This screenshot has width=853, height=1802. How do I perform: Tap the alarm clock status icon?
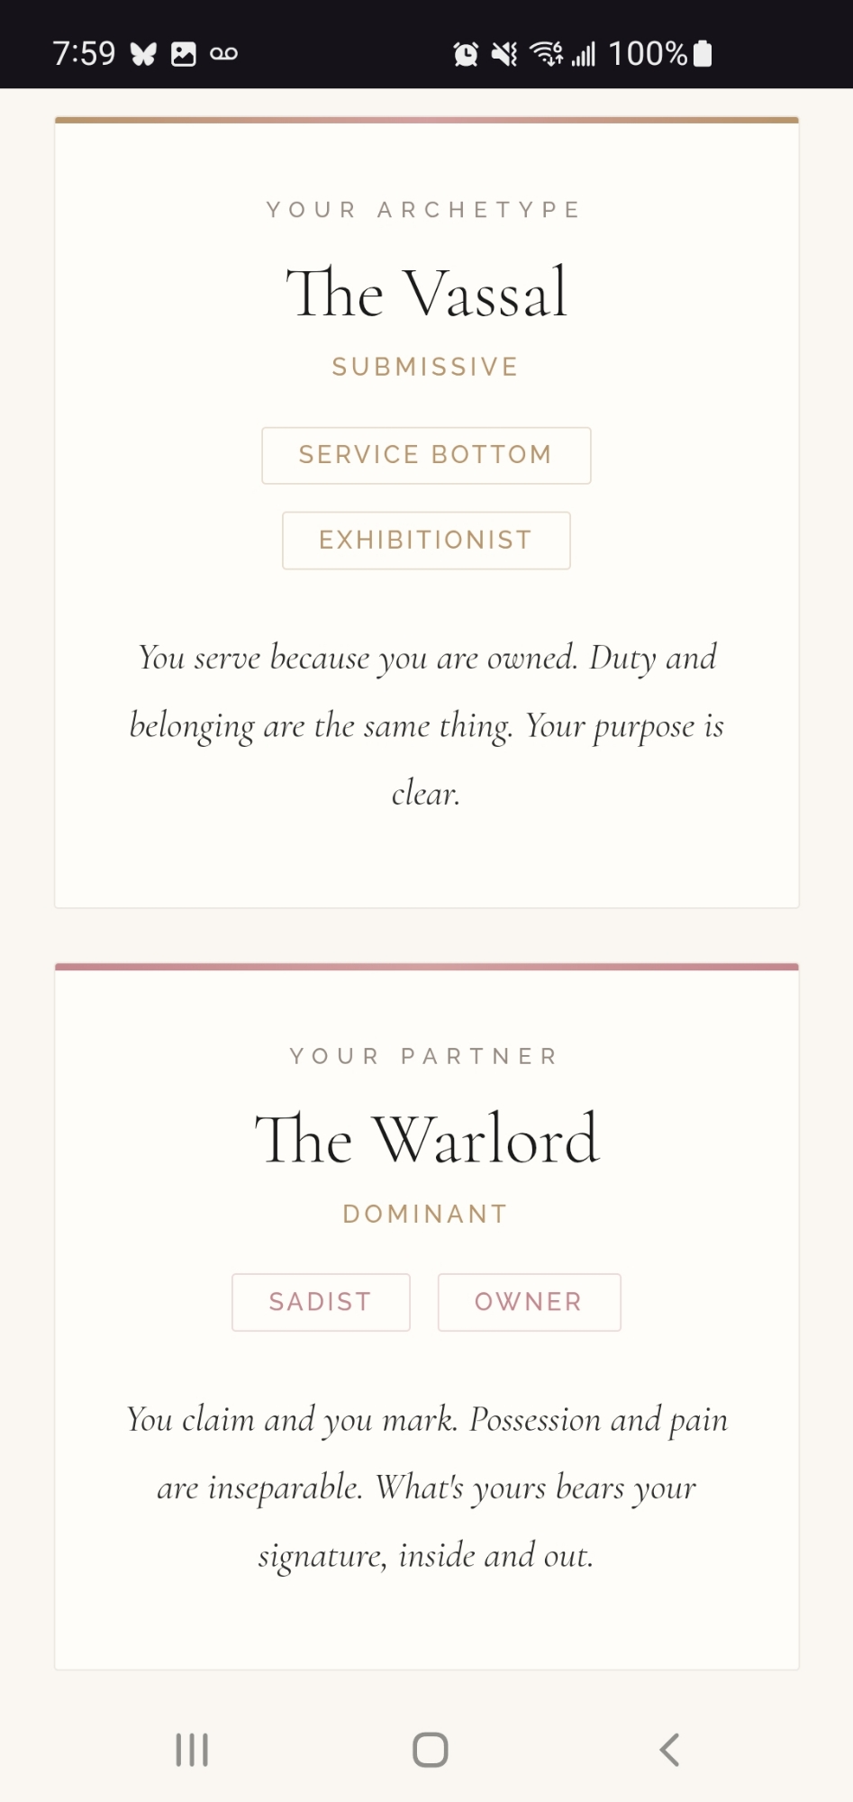(x=466, y=54)
